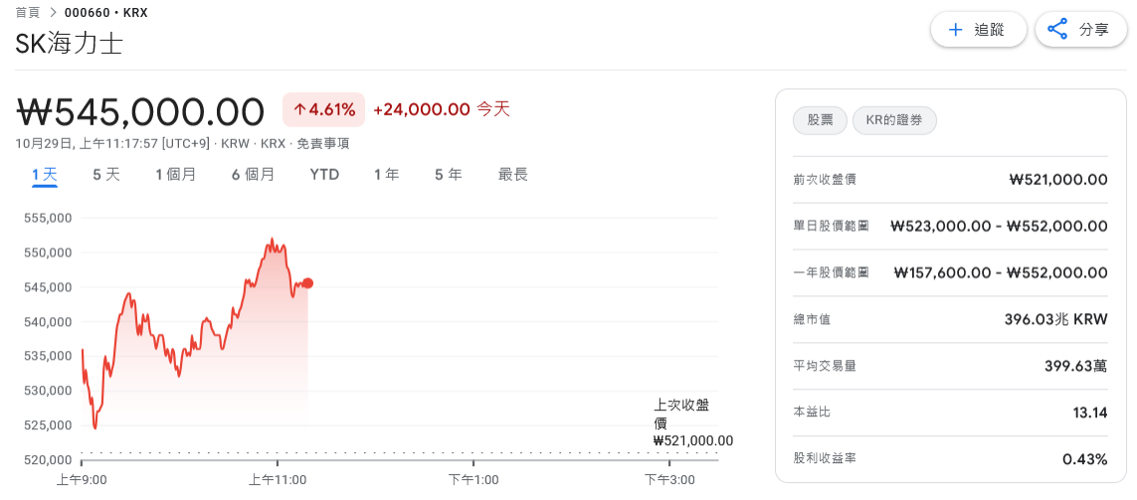
Task: Select the YTD chart range tab
Action: pyautogui.click(x=324, y=175)
